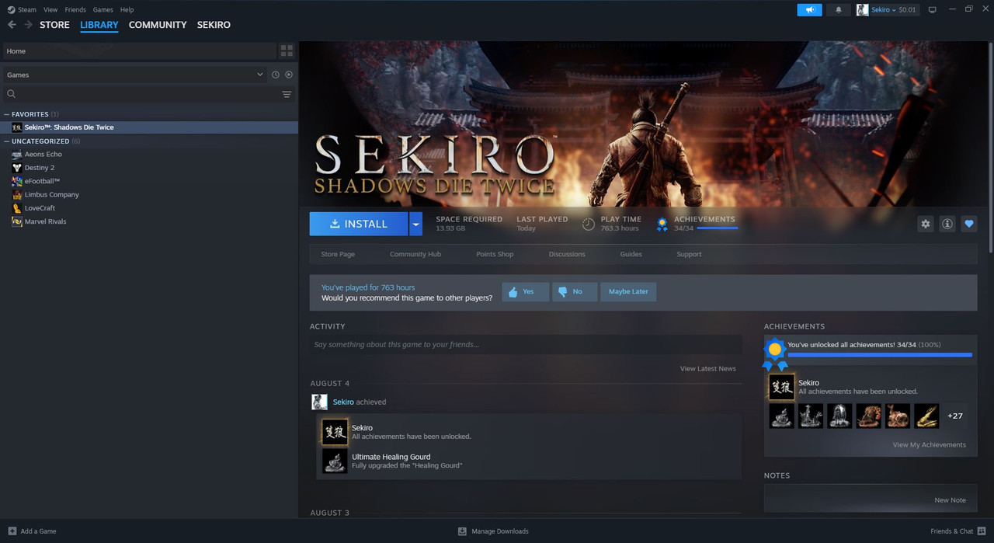Click the Add a Game plus icon
Viewport: 994px width, 543px height.
12,531
